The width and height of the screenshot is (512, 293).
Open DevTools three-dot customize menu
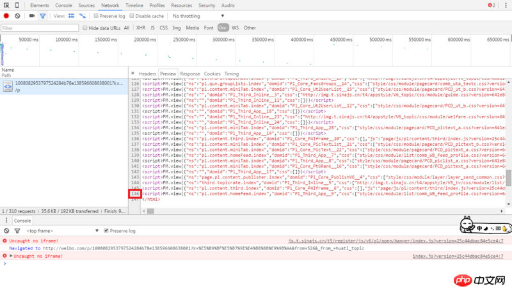pos(504,5)
